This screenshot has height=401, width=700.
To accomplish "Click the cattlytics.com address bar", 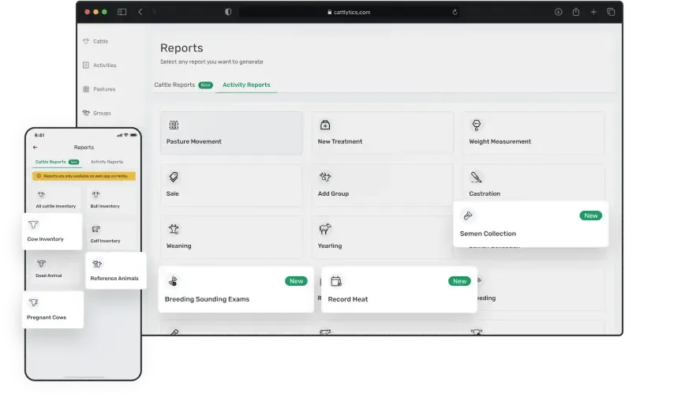I will tap(349, 12).
